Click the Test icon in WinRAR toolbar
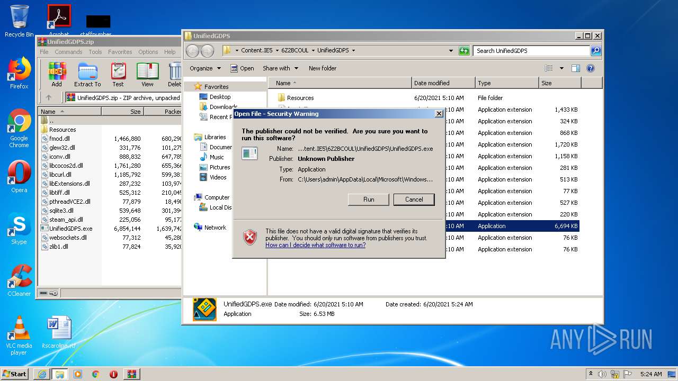This screenshot has height=381, width=678. point(118,74)
